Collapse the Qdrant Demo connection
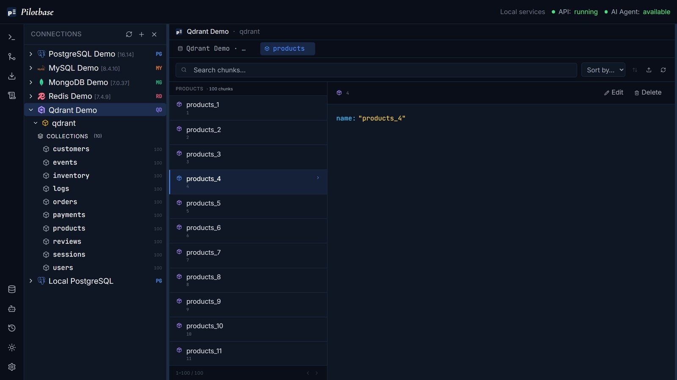This screenshot has height=380, width=677. coord(31,110)
